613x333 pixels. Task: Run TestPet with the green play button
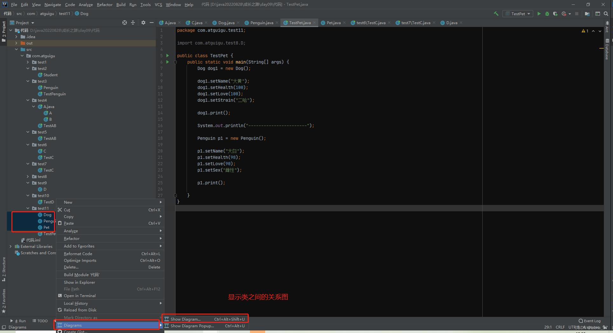click(x=539, y=14)
